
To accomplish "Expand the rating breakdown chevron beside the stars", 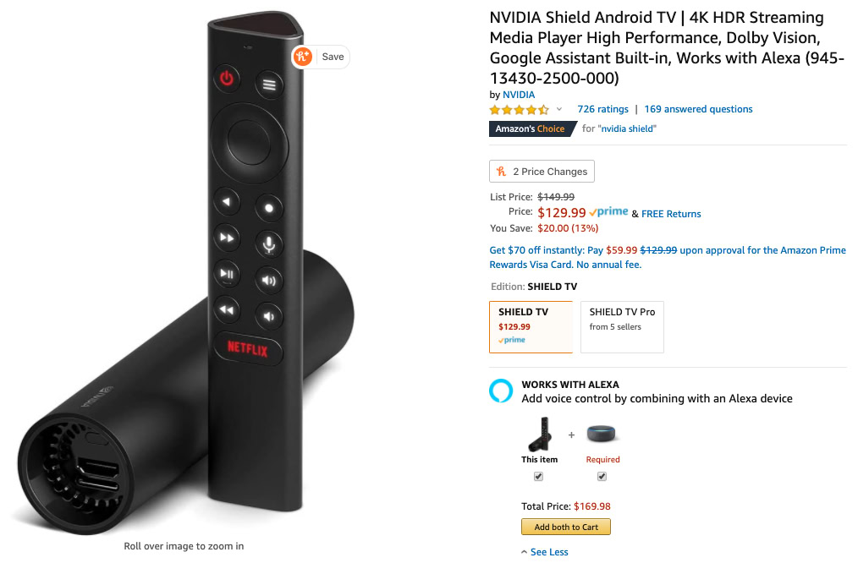I will [559, 109].
